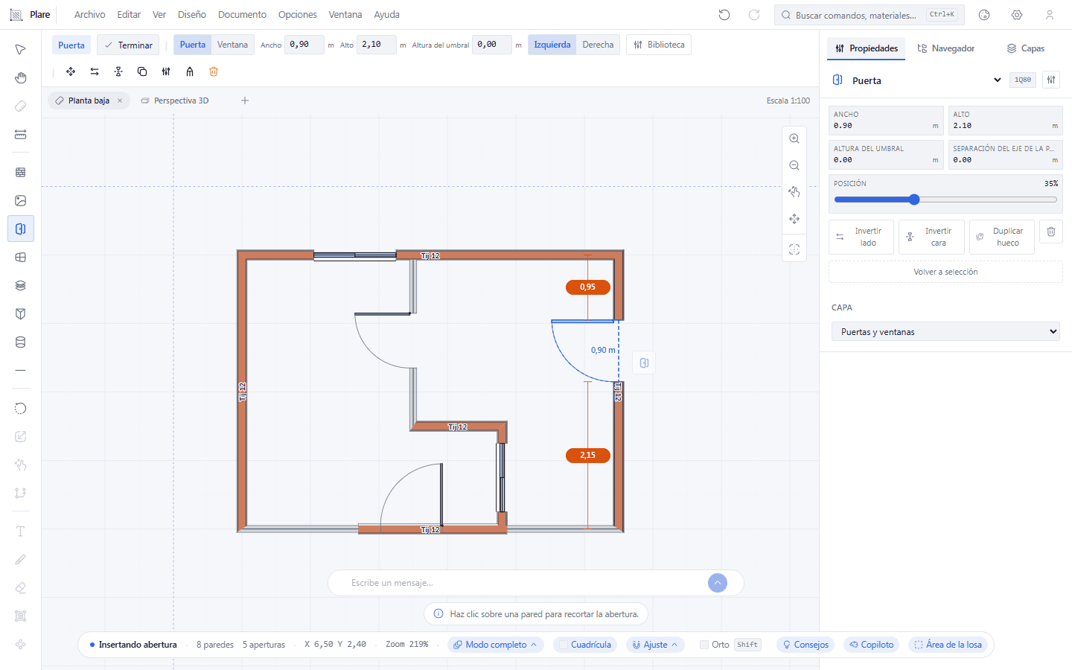Viewport: 1072px width, 670px height.
Task: Click the Ancho input in properties panel
Action: click(886, 121)
